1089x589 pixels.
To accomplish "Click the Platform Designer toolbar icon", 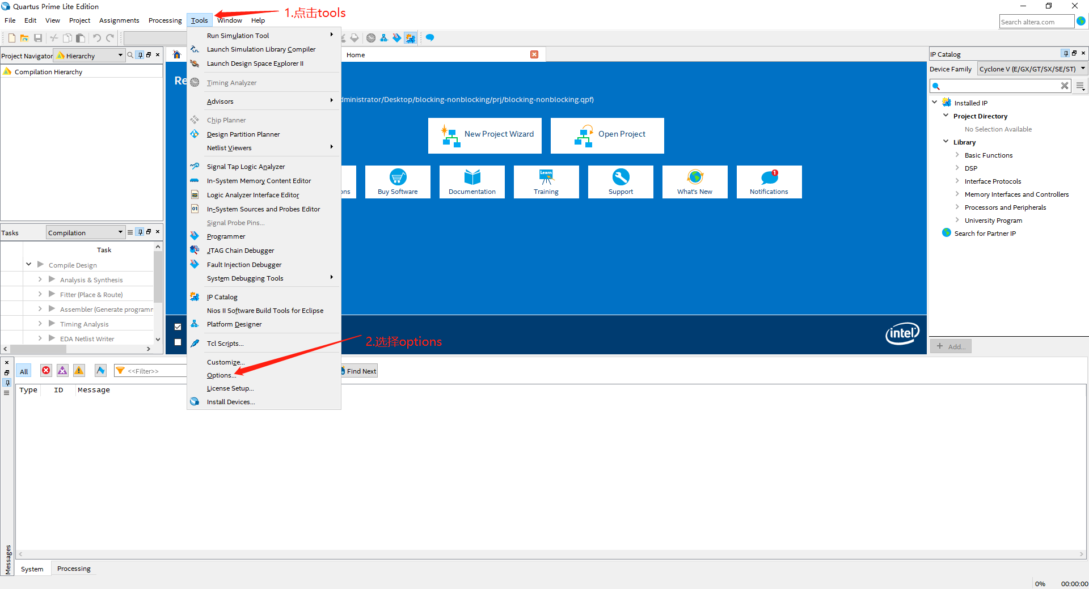I will (384, 38).
